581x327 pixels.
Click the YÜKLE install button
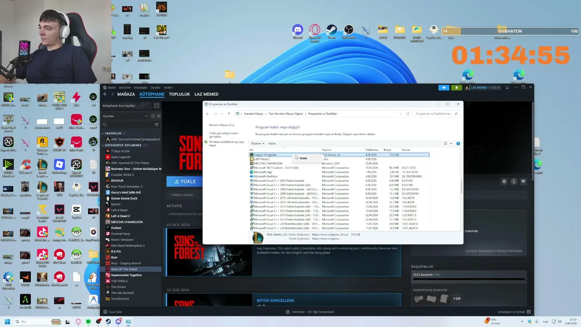pyautogui.click(x=185, y=181)
